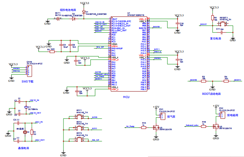The height and width of the screenshot is (157, 244).
Task: Click the GND symbol under the CN10 connector
Action: click(11, 79)
